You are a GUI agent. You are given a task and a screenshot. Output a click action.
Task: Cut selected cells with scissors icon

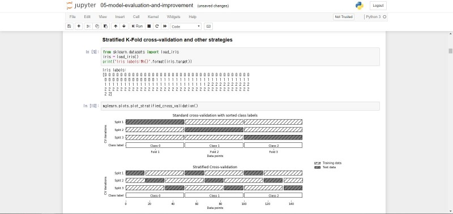88,26
